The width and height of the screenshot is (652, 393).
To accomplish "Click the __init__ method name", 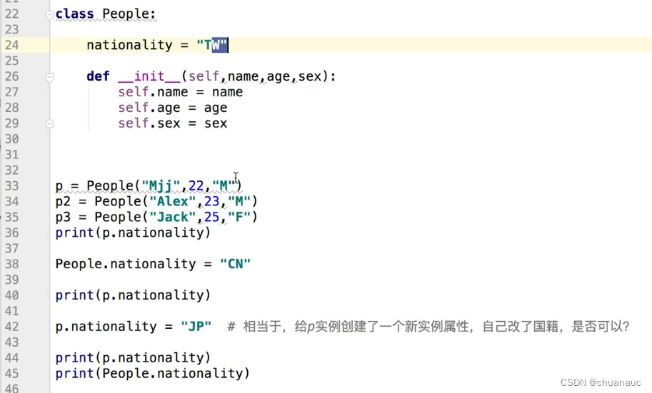I will [x=149, y=76].
